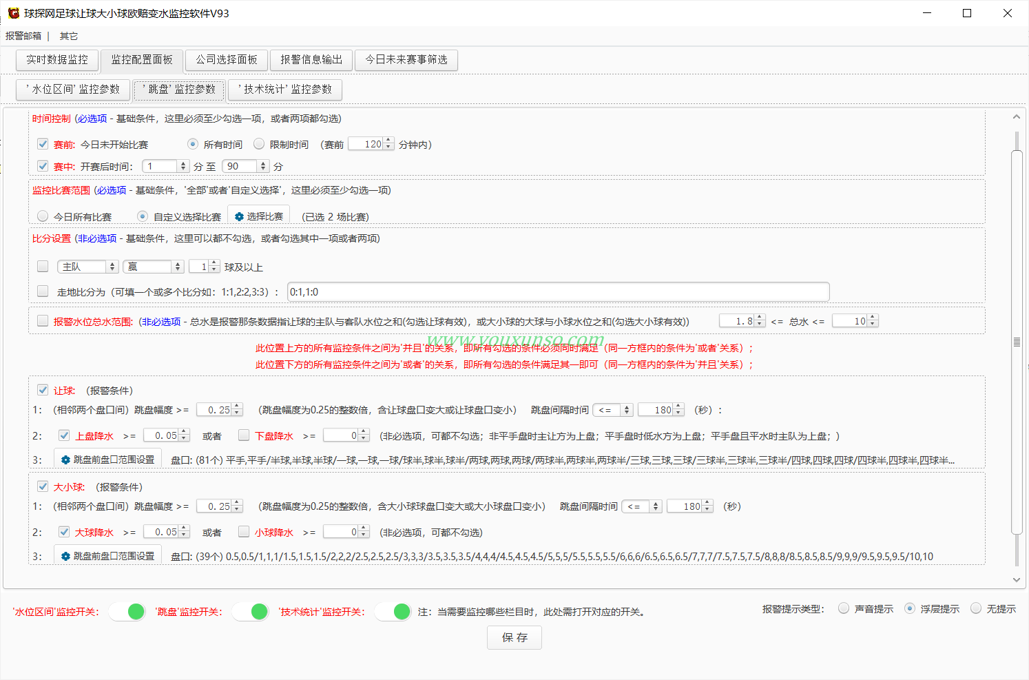Screen dimensions: 1029x680
Task: Open the 报警邮箱 menu
Action: 23,36
